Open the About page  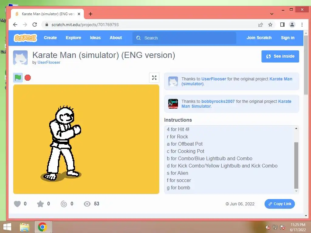[x=116, y=38]
